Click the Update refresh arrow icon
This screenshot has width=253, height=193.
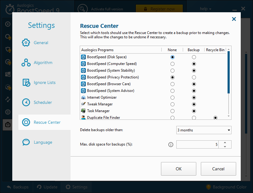click(x=39, y=187)
